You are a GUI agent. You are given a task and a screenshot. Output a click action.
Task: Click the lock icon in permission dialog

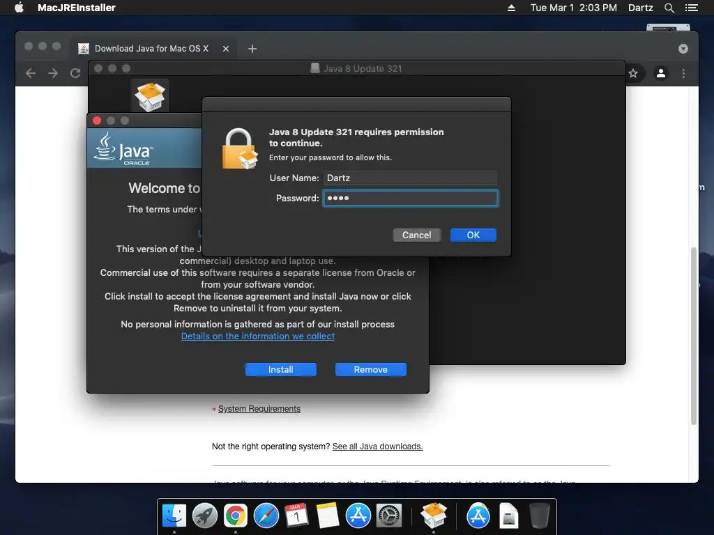click(x=240, y=149)
